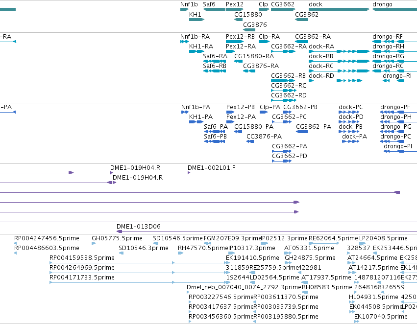Open EST GH24875.5prime
The width and height of the screenshot is (417, 324).
[x=310, y=258]
